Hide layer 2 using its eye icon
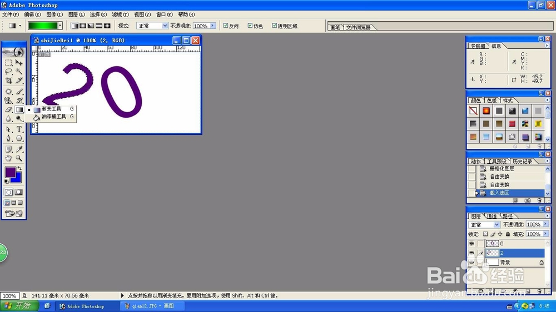This screenshot has height=312, width=556. [471, 253]
